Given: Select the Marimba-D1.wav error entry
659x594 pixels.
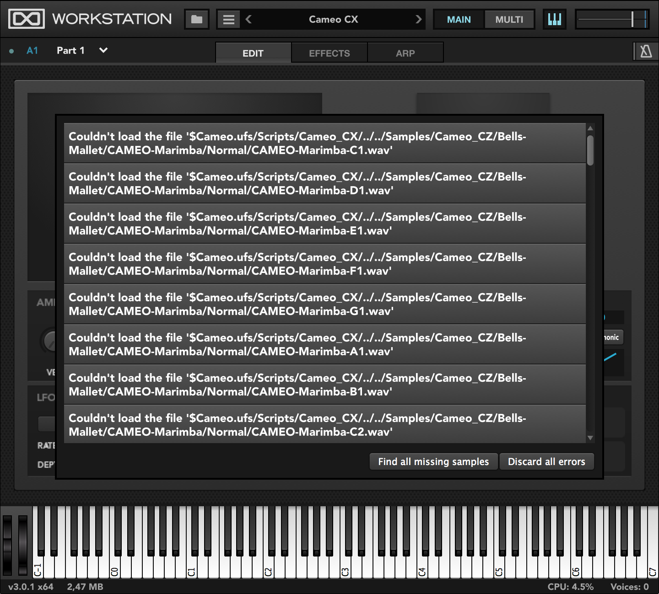Looking at the screenshot, I should 325,183.
